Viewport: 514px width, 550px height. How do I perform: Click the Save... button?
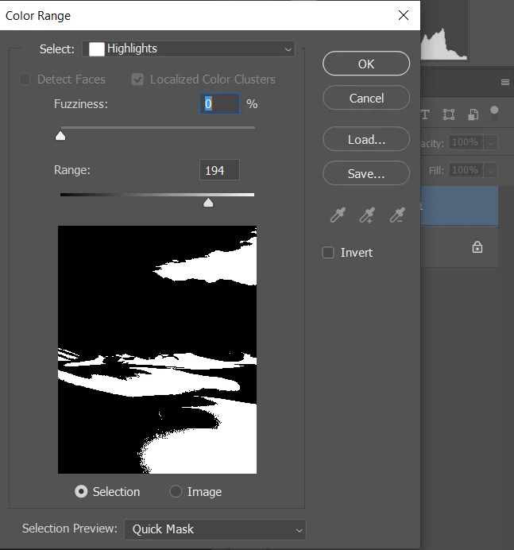366,174
